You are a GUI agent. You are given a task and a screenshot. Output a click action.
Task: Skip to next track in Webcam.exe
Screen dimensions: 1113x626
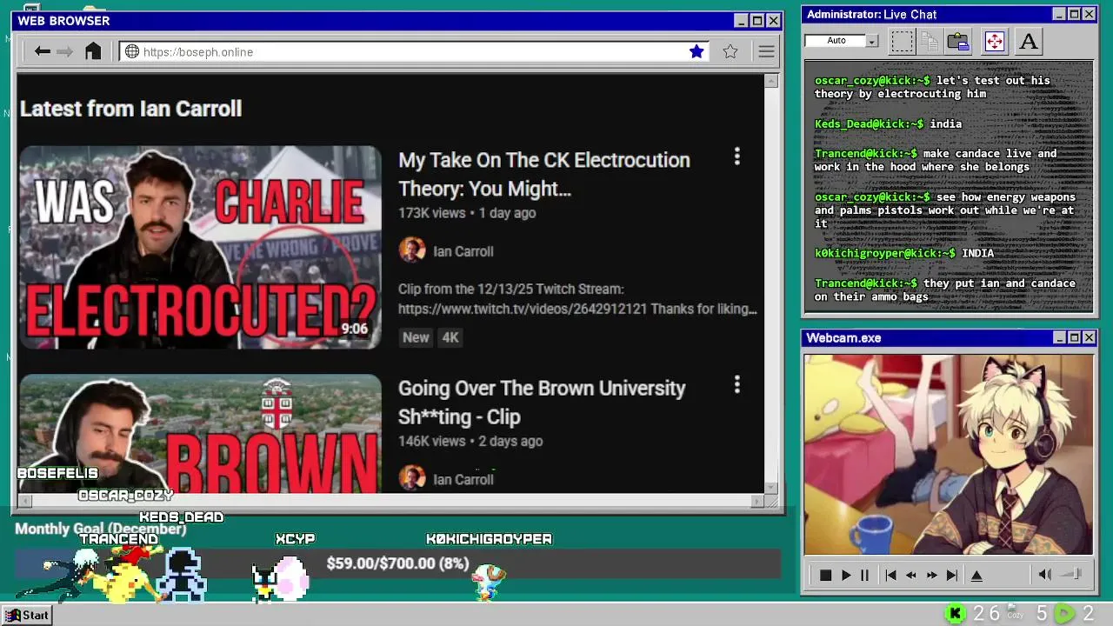tap(952, 576)
